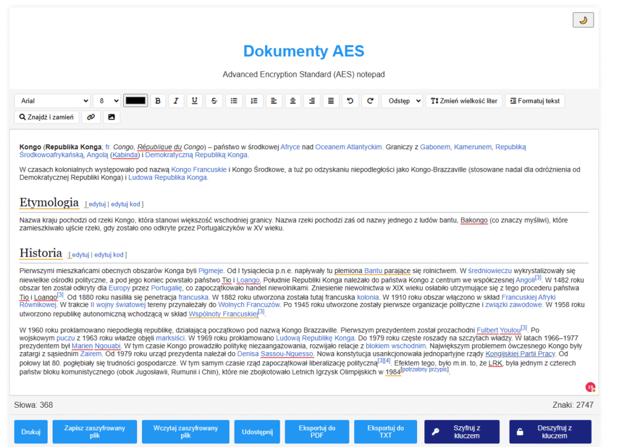Open the Arial font family dropdown
The height and width of the screenshot is (447, 619).
(52, 101)
